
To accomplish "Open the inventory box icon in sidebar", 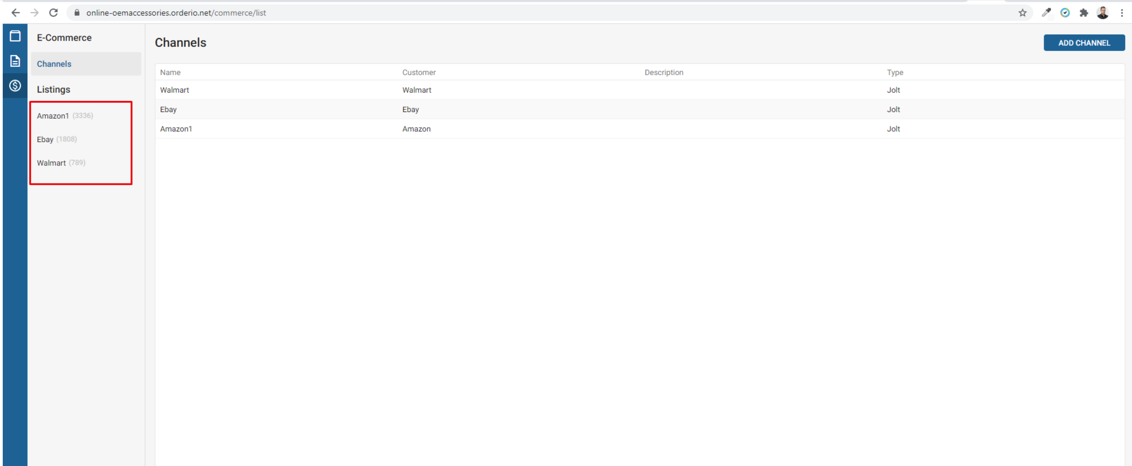I will point(15,36).
